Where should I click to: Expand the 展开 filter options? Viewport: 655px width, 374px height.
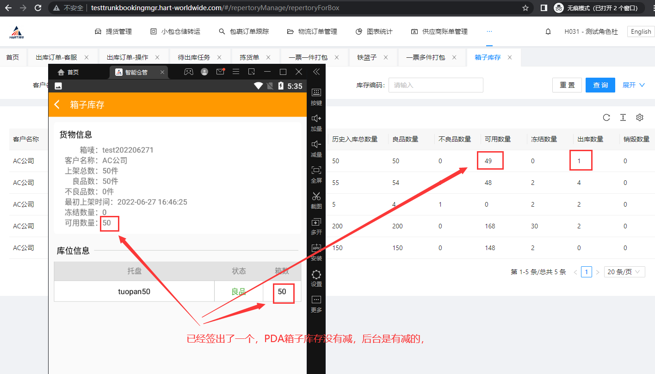click(x=634, y=85)
